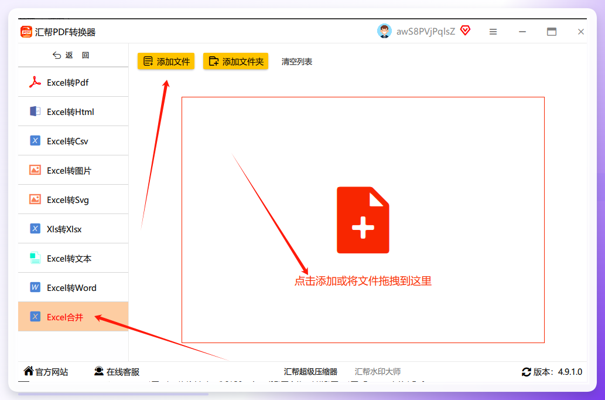Switch to Xls转Xlsx conversion
Screen dimensions: 605x400
(x=73, y=229)
